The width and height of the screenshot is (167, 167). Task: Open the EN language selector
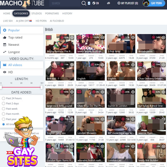[95, 3]
